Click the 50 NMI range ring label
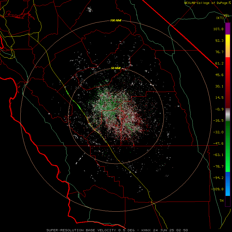The width and height of the screenshot is (232, 232). 116,68
